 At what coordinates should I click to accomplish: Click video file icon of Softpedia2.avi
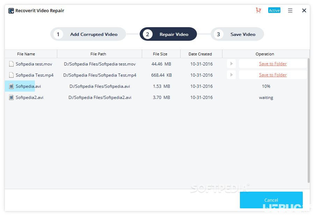click(12, 98)
